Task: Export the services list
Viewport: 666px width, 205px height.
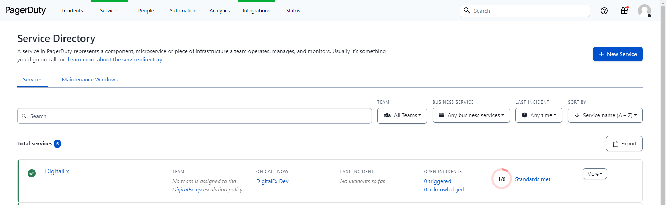Action: click(624, 144)
